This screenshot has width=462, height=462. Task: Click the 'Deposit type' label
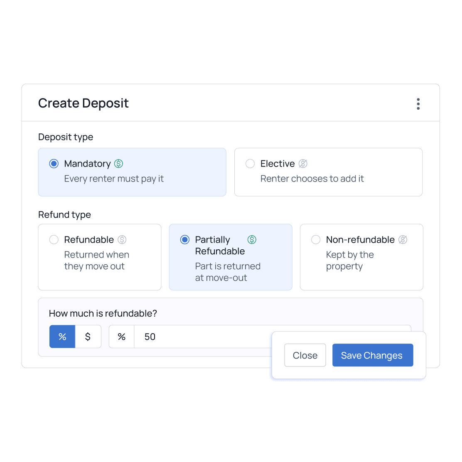(66, 137)
